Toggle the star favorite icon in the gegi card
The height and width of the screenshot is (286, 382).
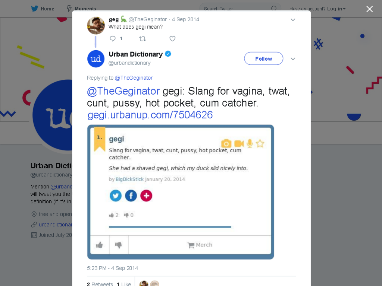click(x=260, y=143)
